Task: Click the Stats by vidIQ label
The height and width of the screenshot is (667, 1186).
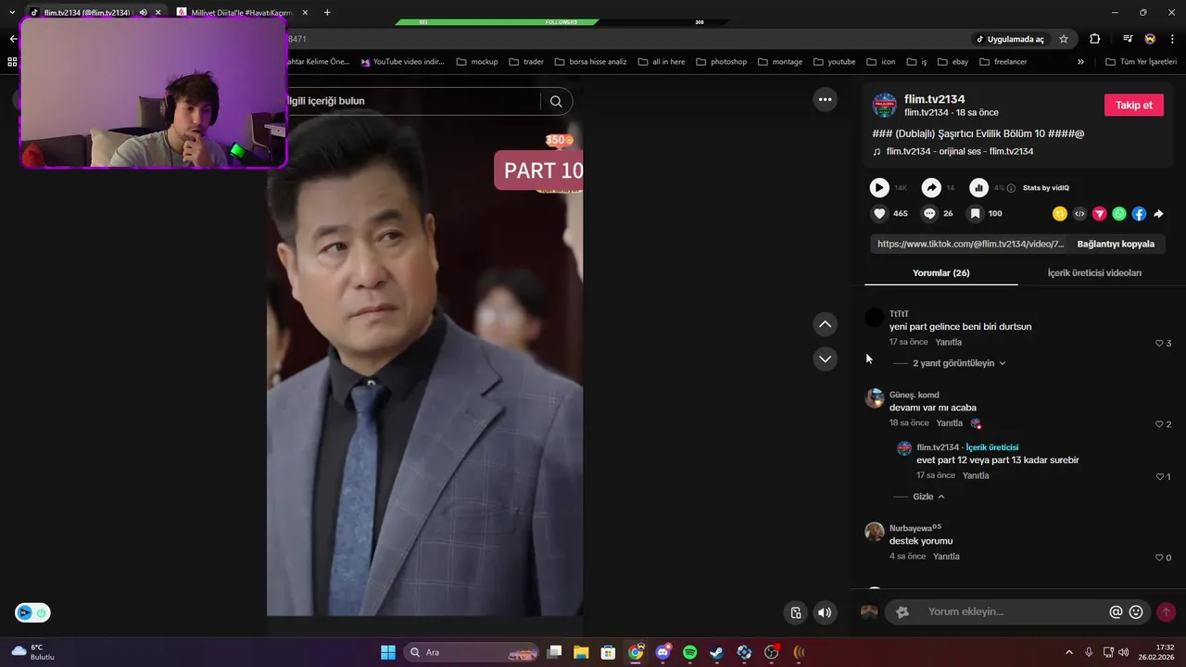Action: click(x=1045, y=188)
